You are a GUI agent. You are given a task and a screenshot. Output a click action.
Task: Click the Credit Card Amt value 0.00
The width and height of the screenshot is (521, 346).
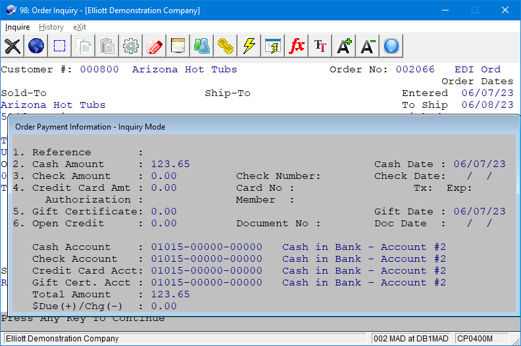(164, 187)
